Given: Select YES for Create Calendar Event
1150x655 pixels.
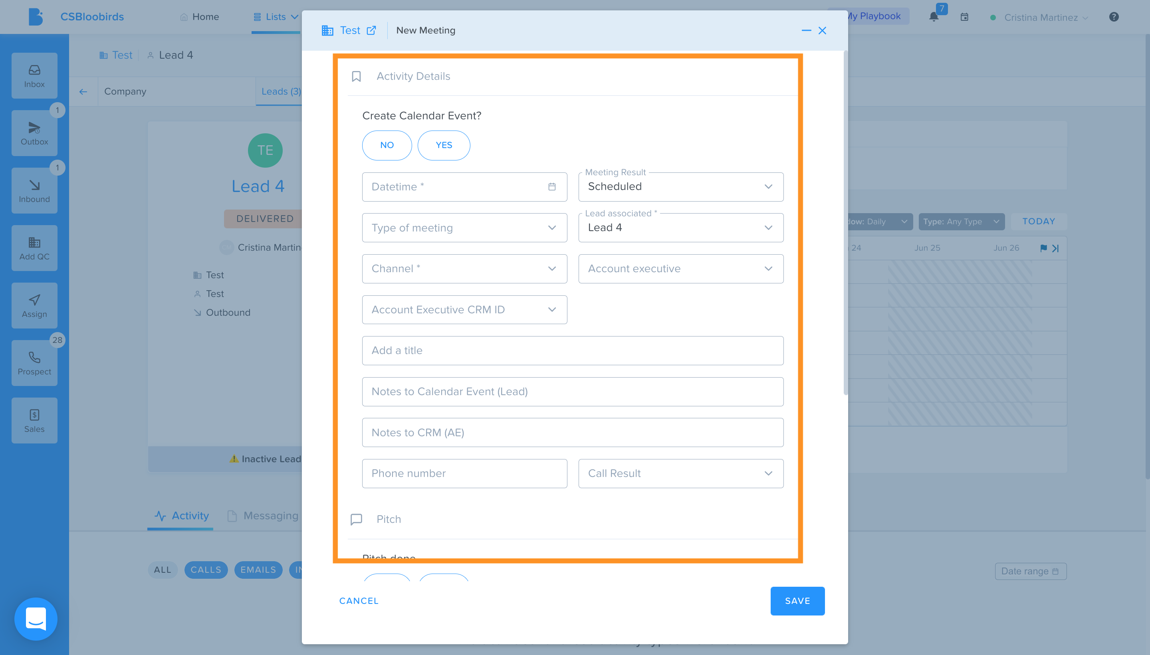Looking at the screenshot, I should coord(444,145).
